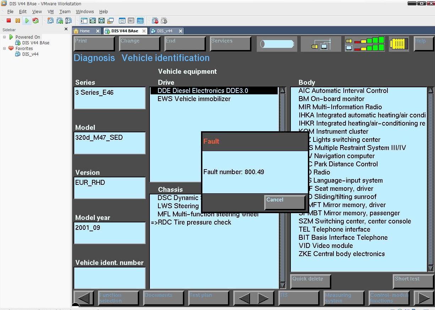Click the Unity mode toolbar icon
The height and width of the screenshot is (310, 435).
110,21
